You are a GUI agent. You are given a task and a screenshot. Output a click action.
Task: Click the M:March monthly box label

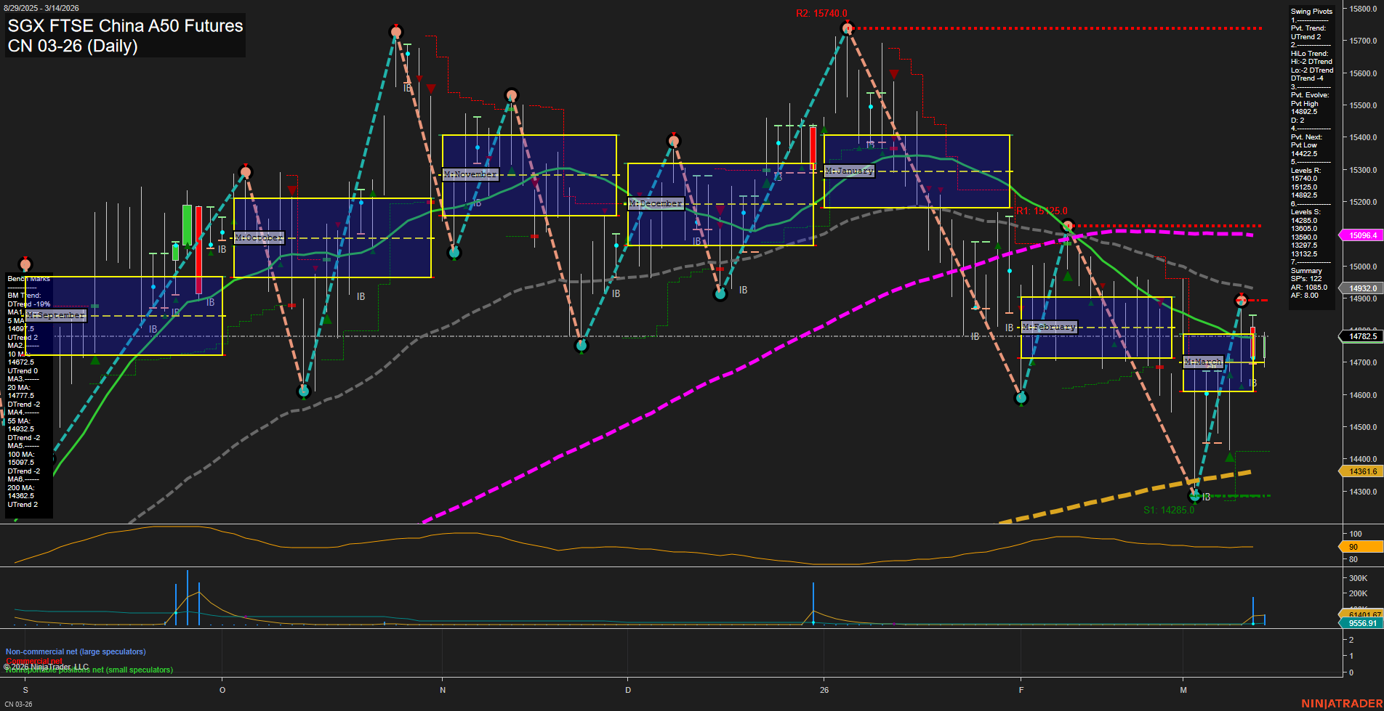coord(1204,361)
